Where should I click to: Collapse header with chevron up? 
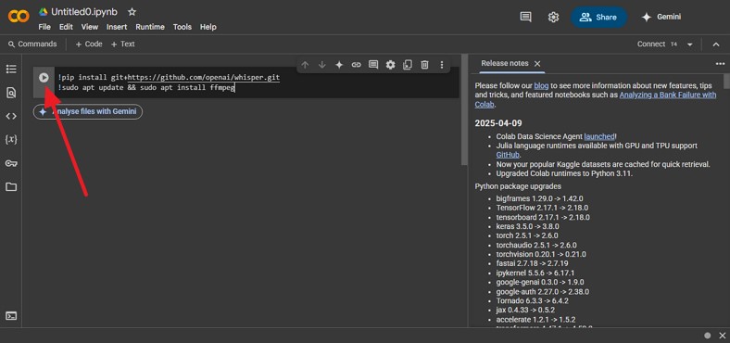point(716,44)
